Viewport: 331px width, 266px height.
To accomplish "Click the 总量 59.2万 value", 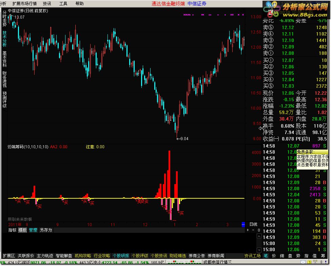I will [x=286, y=112].
